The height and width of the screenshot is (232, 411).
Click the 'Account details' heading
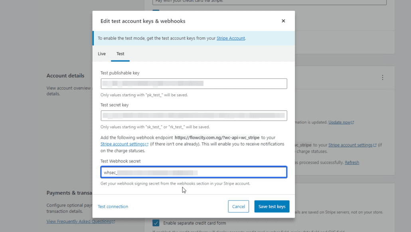pos(65,76)
